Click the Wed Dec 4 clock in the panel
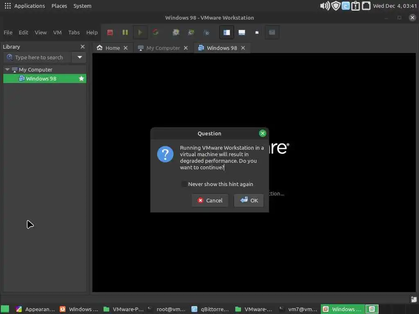The width and height of the screenshot is (419, 314). pos(395,6)
